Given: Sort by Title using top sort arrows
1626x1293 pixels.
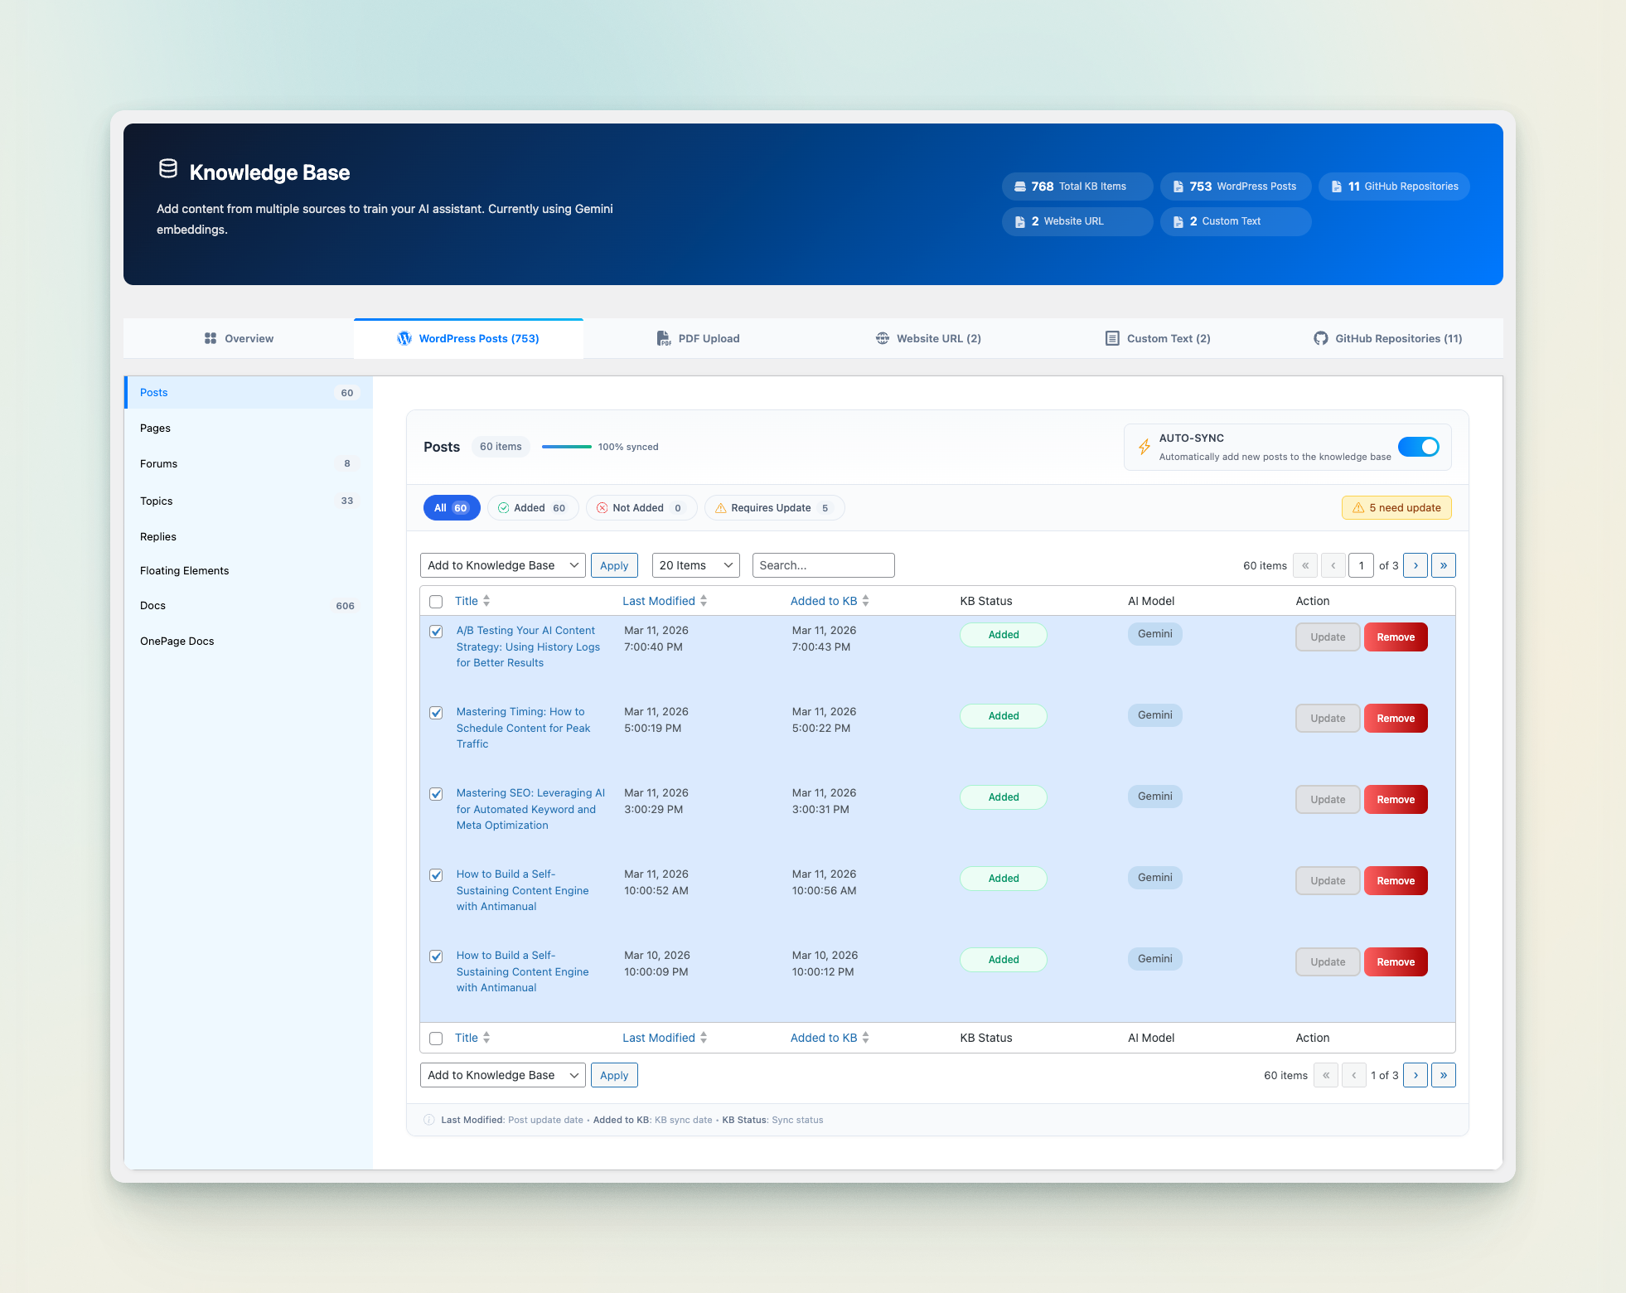Looking at the screenshot, I should point(486,601).
